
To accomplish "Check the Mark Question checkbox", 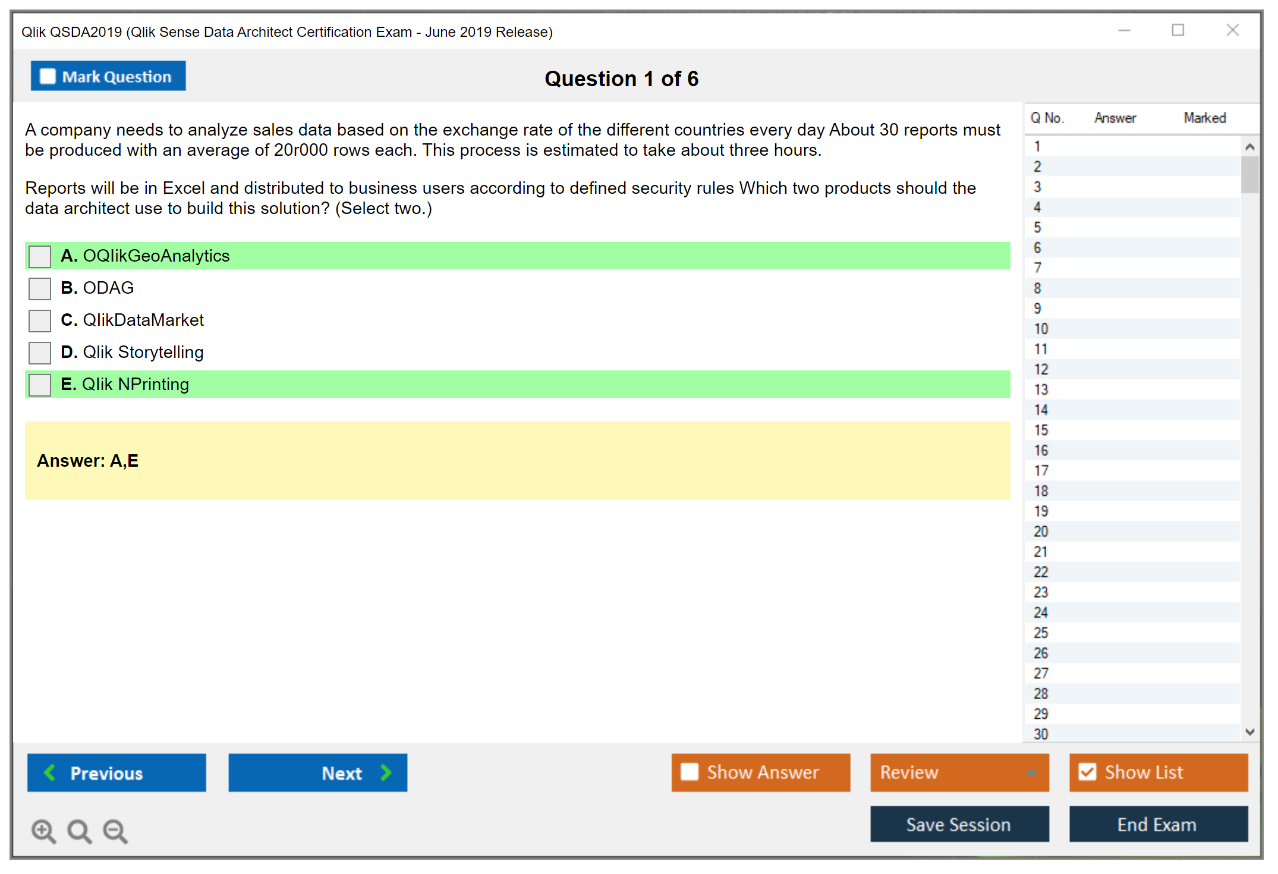I will point(48,76).
